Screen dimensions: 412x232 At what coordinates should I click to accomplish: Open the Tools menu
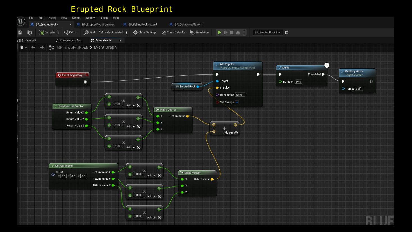tap(104, 18)
